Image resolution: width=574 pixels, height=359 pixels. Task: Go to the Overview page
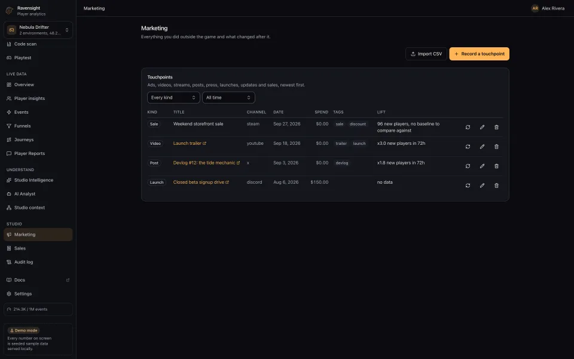click(x=38, y=84)
